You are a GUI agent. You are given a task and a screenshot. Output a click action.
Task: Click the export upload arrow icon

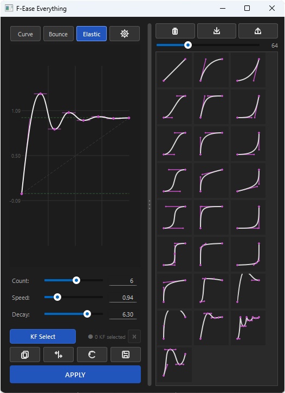tap(258, 31)
